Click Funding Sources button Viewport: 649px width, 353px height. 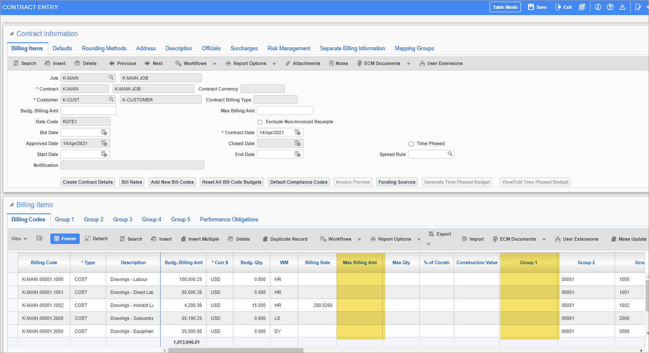pos(397,182)
